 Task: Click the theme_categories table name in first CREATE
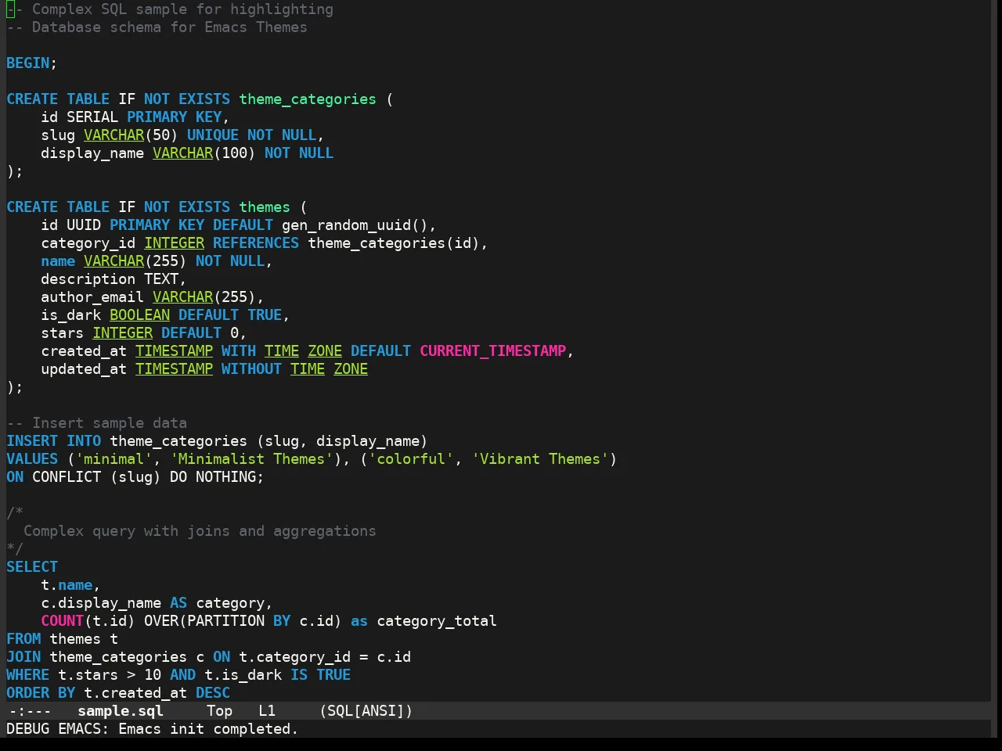[x=308, y=99]
